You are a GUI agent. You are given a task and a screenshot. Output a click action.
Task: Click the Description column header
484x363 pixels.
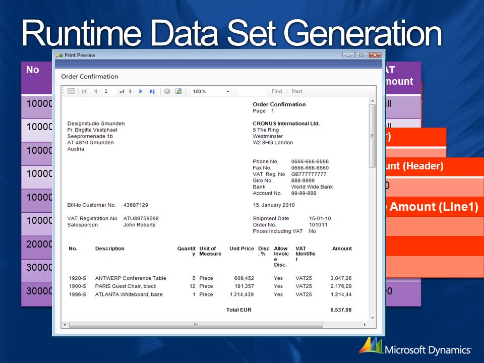coord(110,249)
